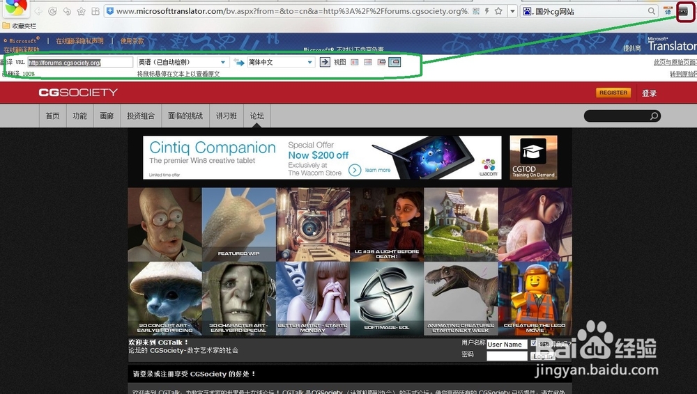Select the side-by-side view icon

click(x=354, y=62)
